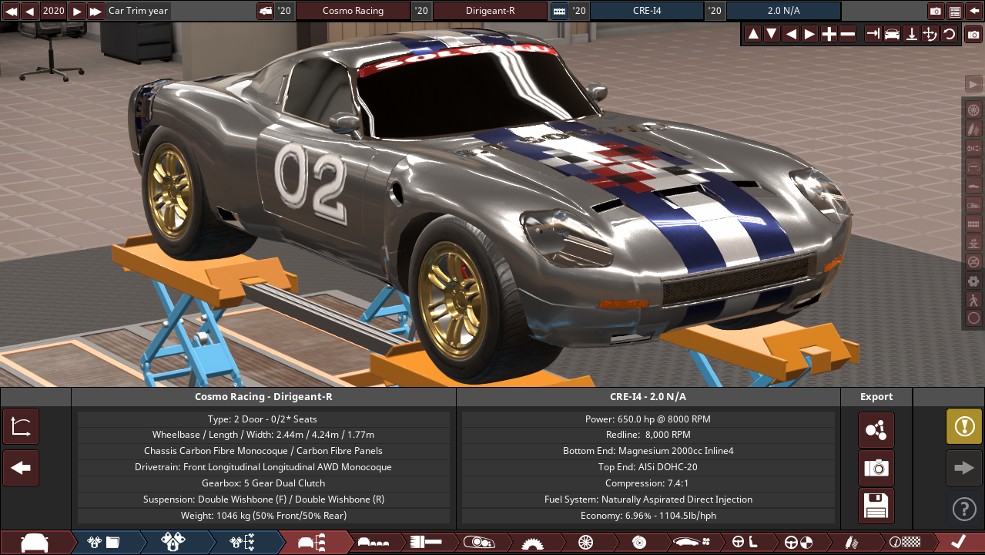Viewport: 985px width, 555px height.
Task: Click the back arrow in the top-right corner
Action: [974, 11]
